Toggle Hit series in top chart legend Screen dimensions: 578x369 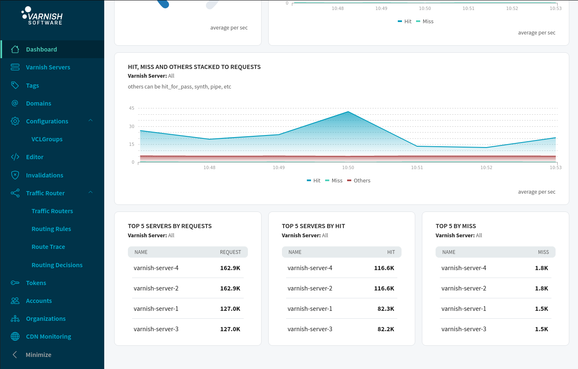point(405,21)
